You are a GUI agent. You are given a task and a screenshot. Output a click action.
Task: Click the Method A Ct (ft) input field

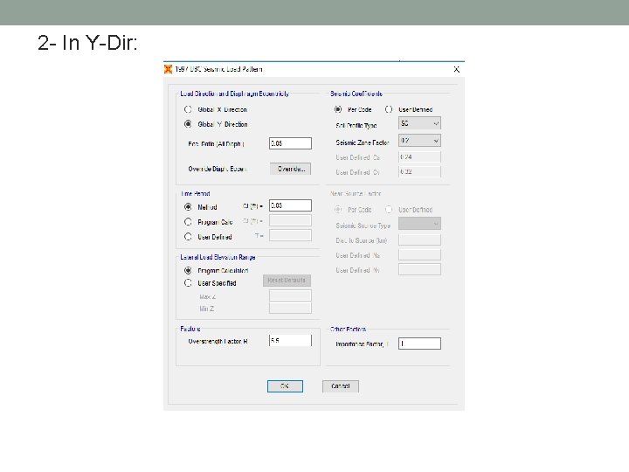290,205
